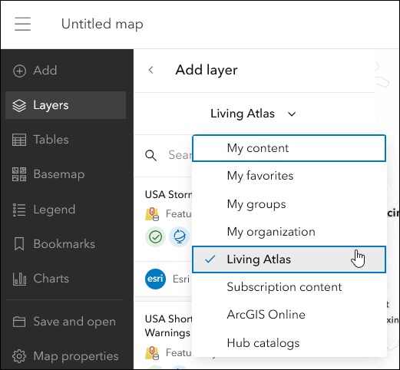
Task: Switch source to ArcGIS Online
Action: (x=289, y=315)
